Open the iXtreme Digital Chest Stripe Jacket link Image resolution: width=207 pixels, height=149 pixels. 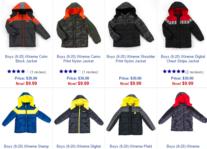coord(183,59)
